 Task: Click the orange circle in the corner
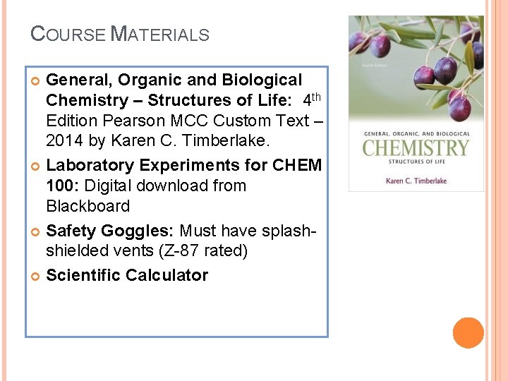[x=468, y=333]
